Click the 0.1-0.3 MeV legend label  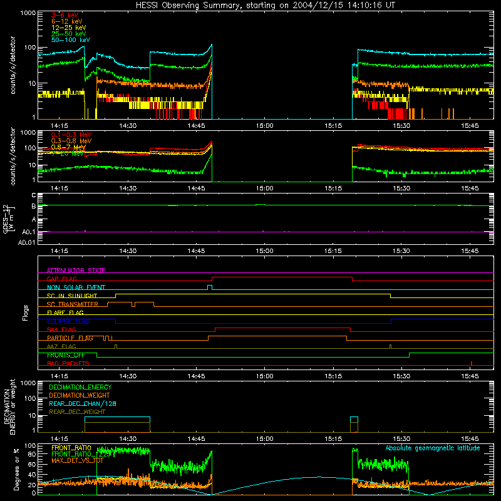point(71,135)
